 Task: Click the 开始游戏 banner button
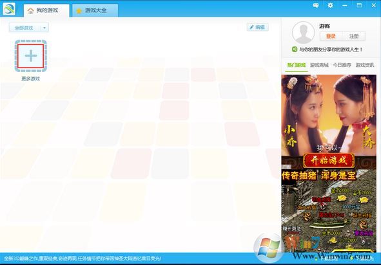[329, 161]
